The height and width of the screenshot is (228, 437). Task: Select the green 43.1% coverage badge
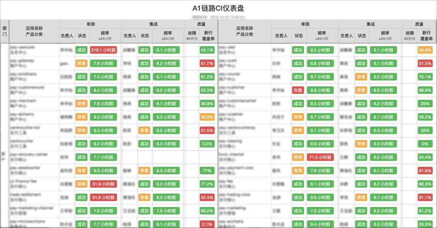[207, 50]
